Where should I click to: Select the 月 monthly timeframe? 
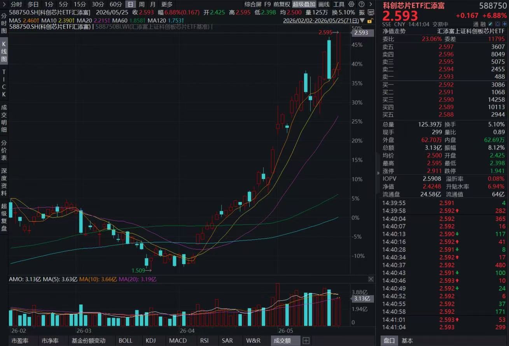point(152,4)
